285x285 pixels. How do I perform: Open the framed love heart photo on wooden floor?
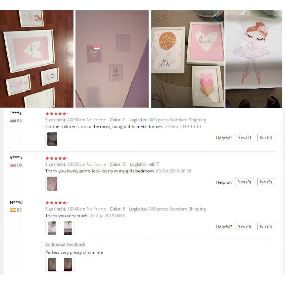tap(37, 59)
